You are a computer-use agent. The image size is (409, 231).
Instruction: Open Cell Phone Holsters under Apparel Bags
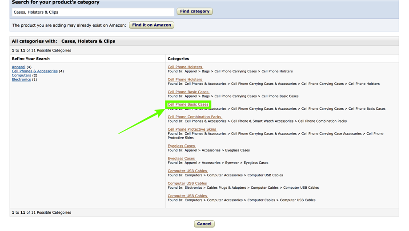click(x=185, y=67)
